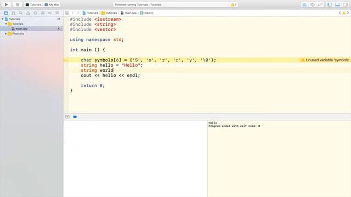Click the Tutorials folder breadcrumb
Image resolution: width=351 pixels, height=197 pixels.
(109, 13)
